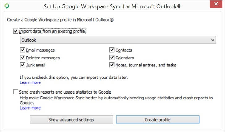Click the heading 'Create a Google Workspace profile in Microsoft Outlook'
The height and width of the screenshot is (132, 225).
[60, 20]
